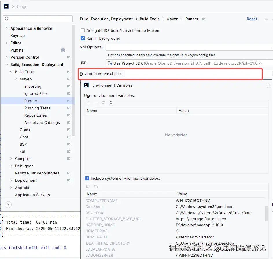Viewport: 273px width, 259px height.
Task: Select the COMPUTERNAME variable row
Action: (175, 201)
